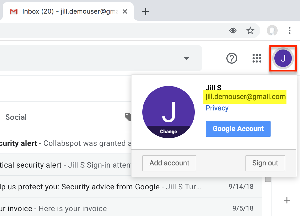This screenshot has height=216, width=300.
Task: Switch to the Social category tab
Action: click(x=16, y=117)
